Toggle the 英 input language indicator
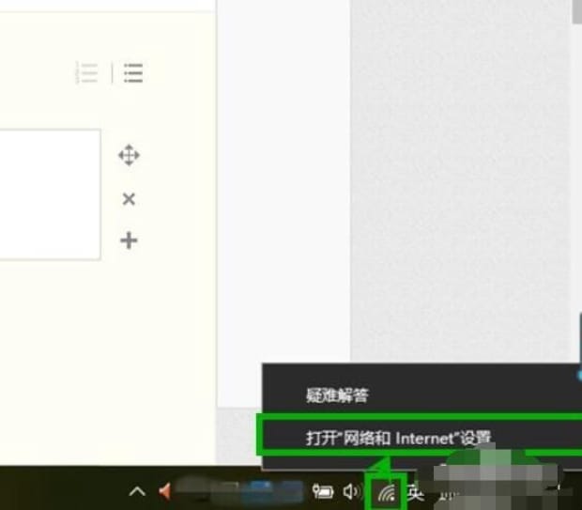 416,491
